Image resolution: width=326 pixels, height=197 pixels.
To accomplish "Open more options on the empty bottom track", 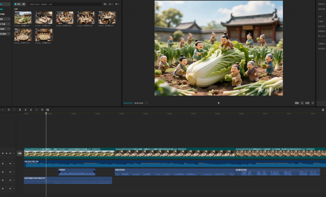I will pyautogui.click(x=14, y=188).
